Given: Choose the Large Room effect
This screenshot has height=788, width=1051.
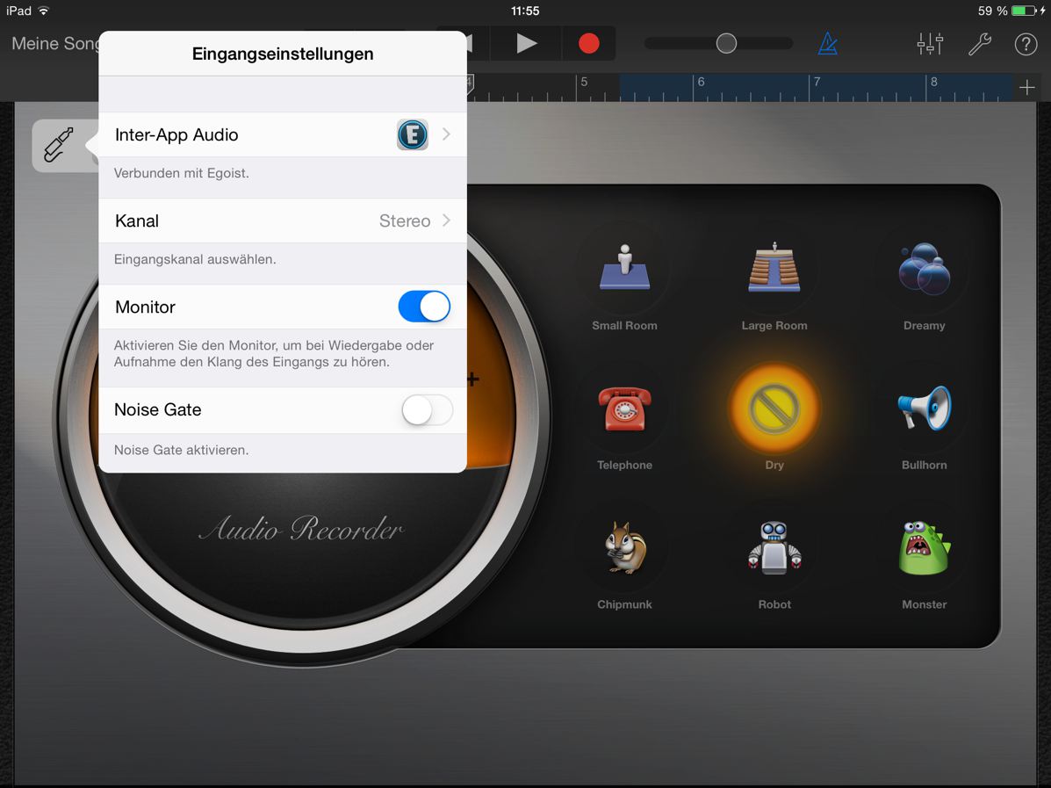Looking at the screenshot, I should pos(774,271).
